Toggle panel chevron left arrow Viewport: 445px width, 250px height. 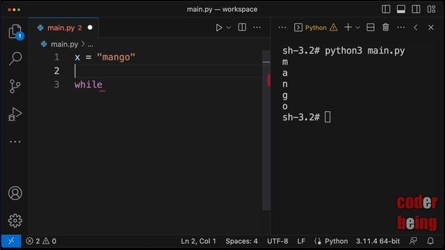(416, 28)
